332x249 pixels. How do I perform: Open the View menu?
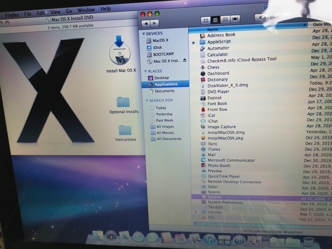coord(55,12)
